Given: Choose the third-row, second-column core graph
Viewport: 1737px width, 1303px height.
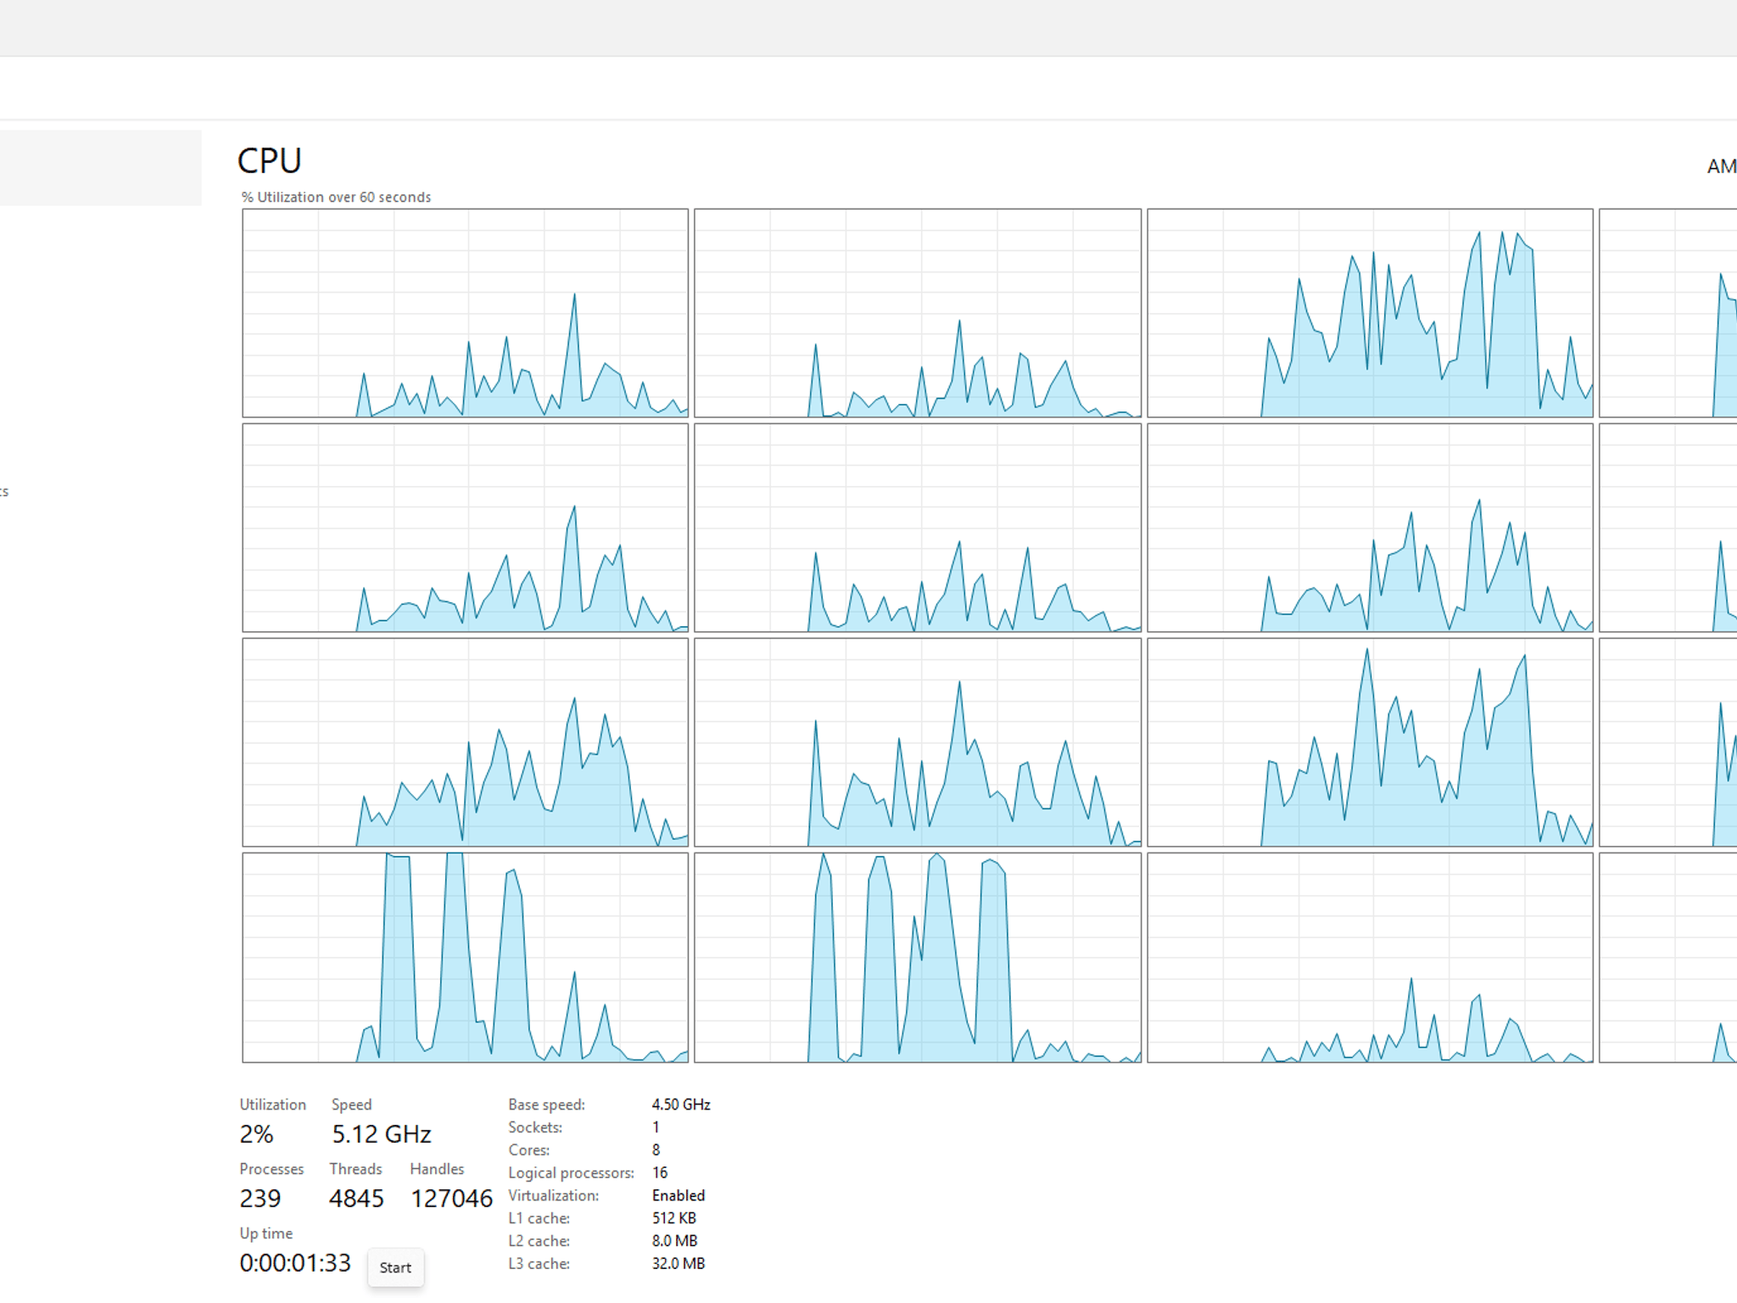Looking at the screenshot, I should [x=918, y=742].
